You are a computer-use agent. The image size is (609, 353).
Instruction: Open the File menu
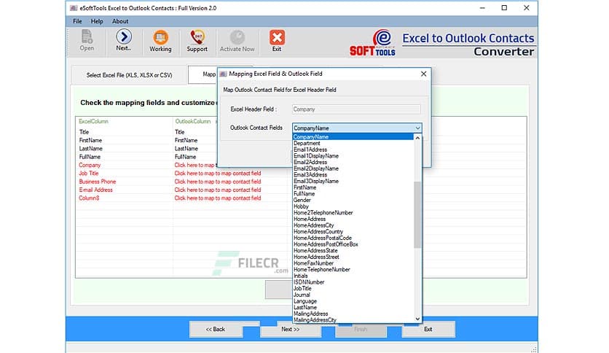pos(77,21)
